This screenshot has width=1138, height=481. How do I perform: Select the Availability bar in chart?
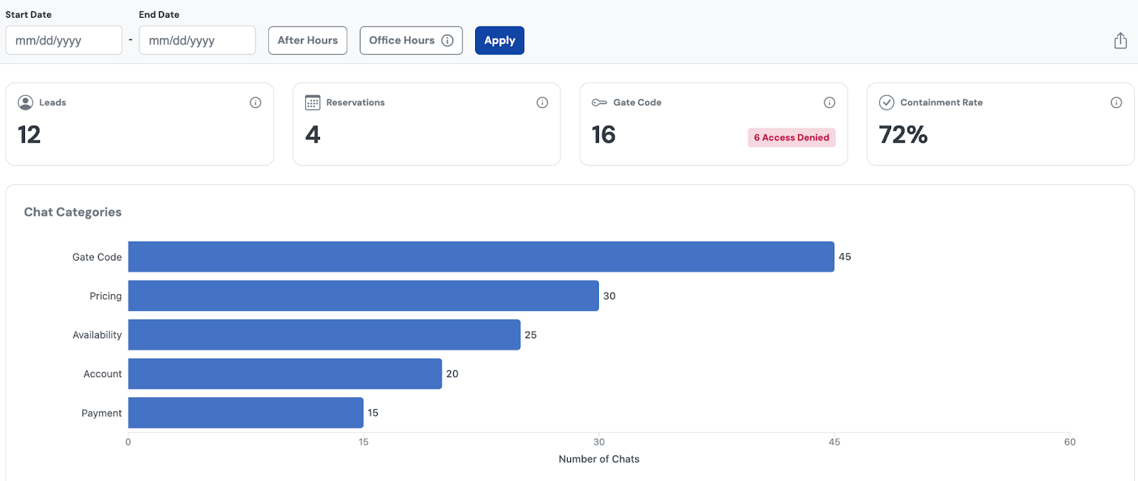324,335
